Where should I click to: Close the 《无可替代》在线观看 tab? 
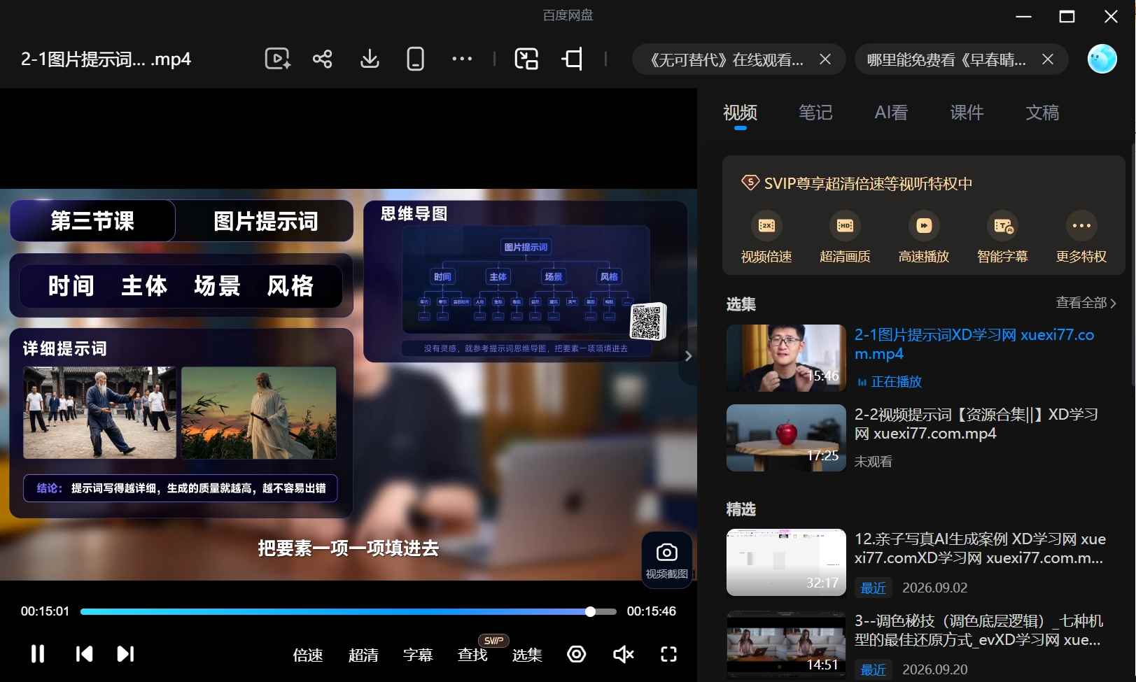coord(825,59)
